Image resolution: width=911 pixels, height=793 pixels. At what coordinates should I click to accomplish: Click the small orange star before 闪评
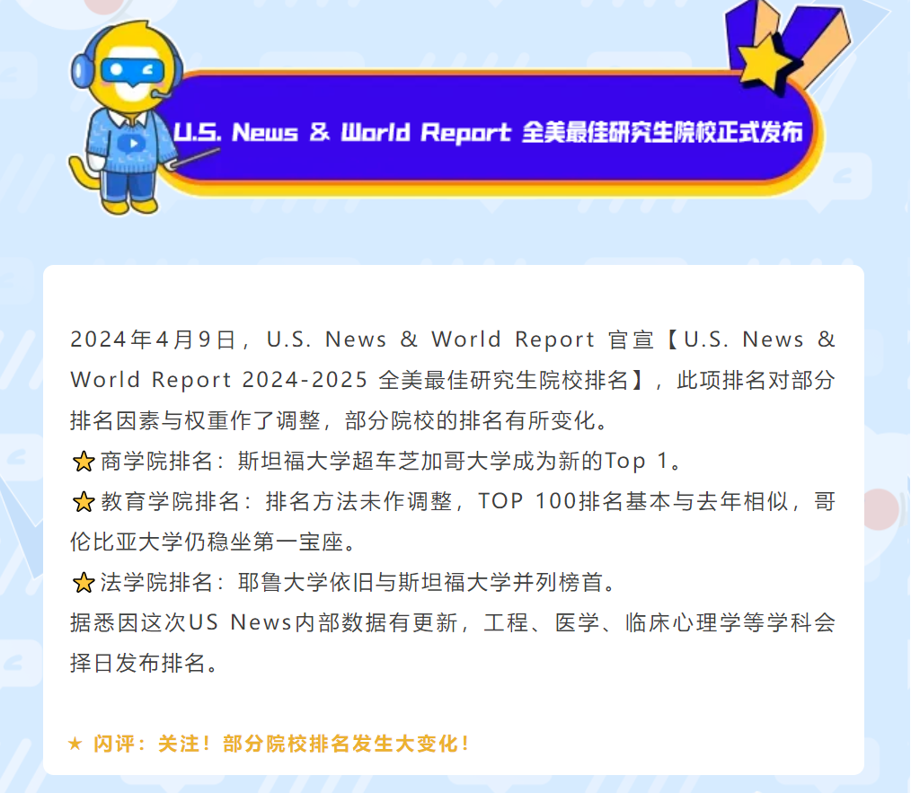click(75, 744)
